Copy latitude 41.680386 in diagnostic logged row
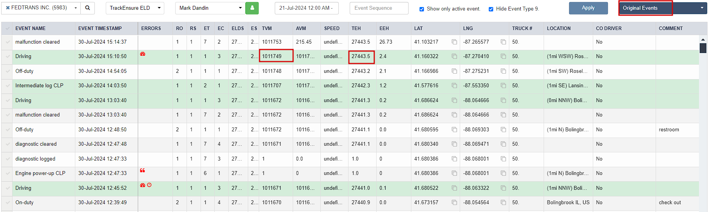Screen dimensions: 713x212 coord(454,159)
